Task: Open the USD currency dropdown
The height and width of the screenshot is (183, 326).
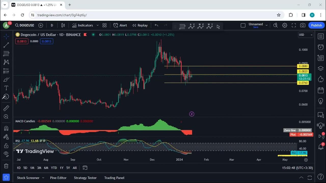Action: 306,35
